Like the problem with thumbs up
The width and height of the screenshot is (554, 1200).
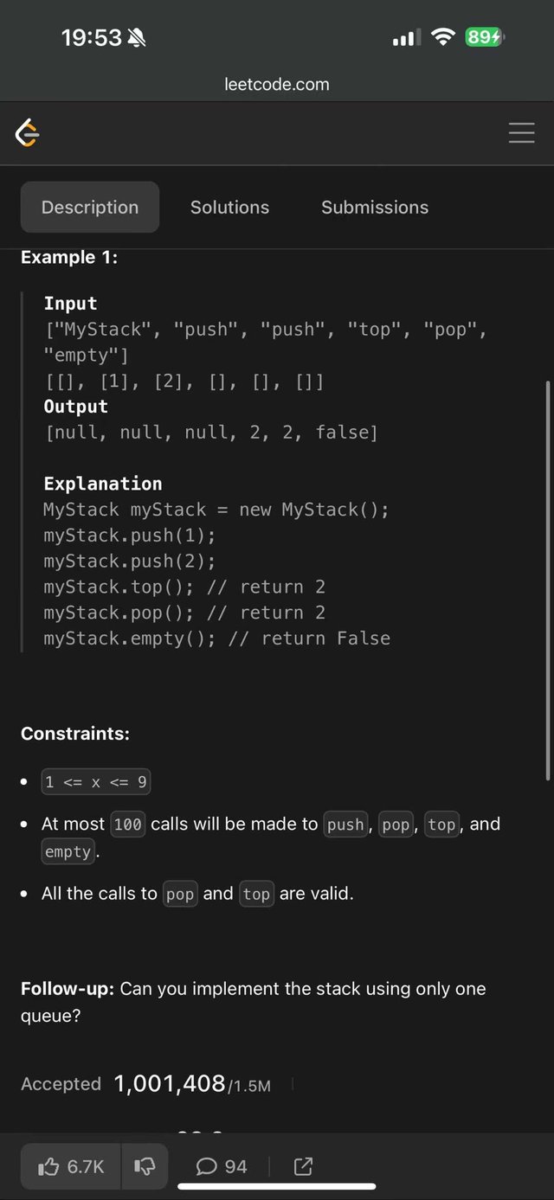[48, 1166]
